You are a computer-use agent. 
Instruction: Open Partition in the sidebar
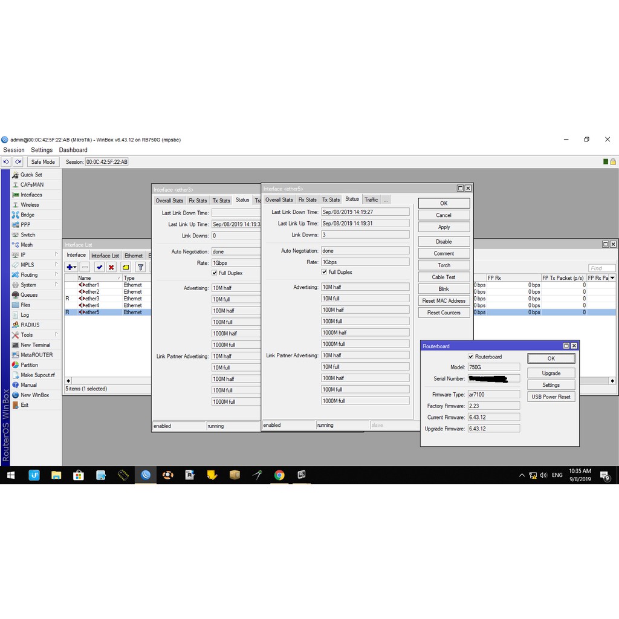(x=29, y=365)
